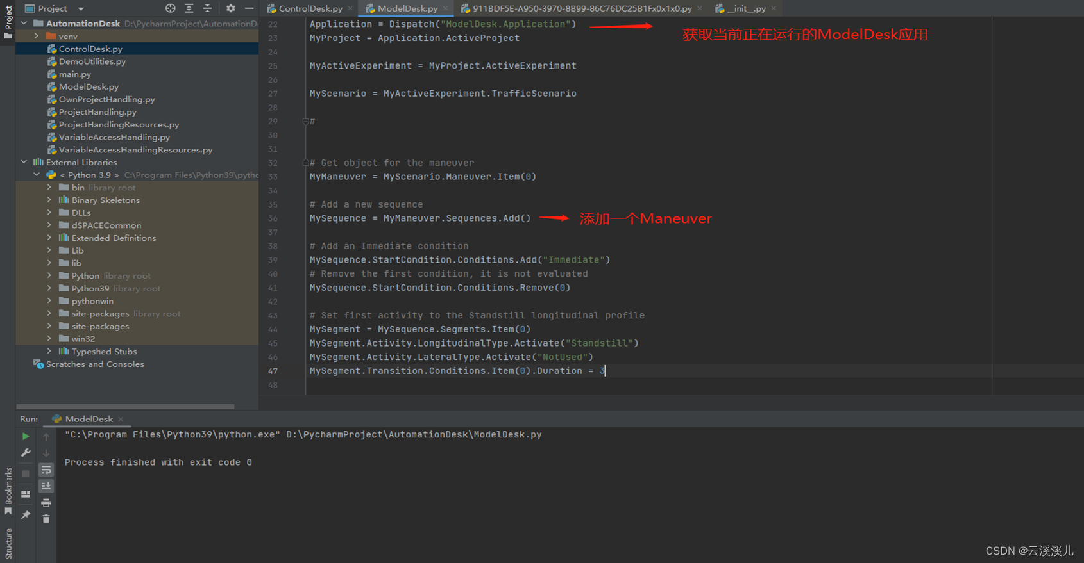Open the Structure tool window sidebar button
This screenshot has height=563, width=1084.
tap(8, 544)
